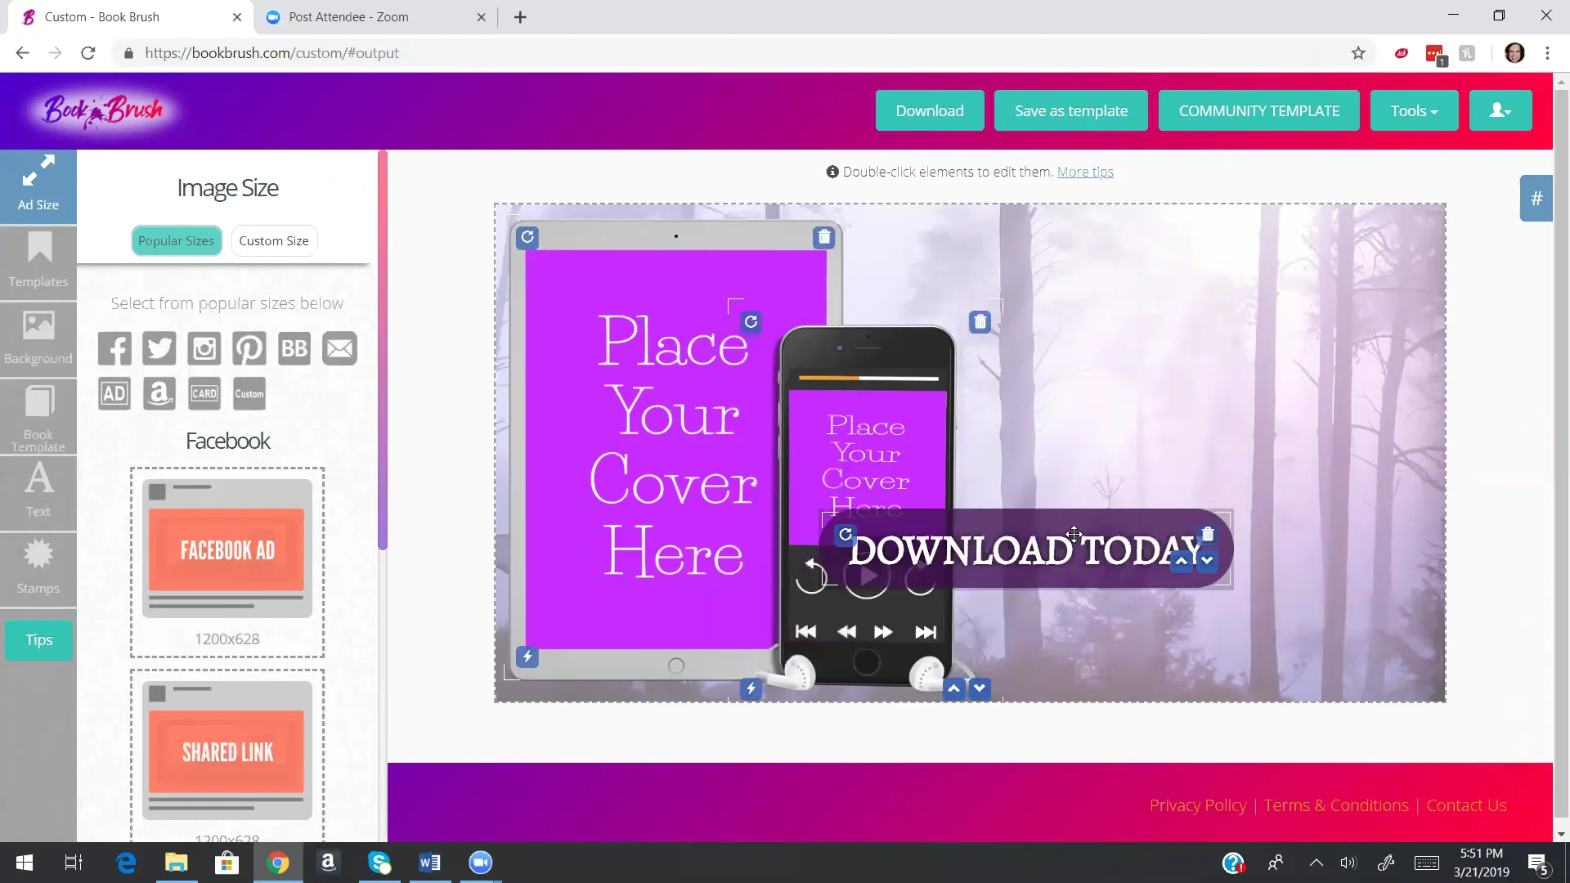Image resolution: width=1570 pixels, height=883 pixels.
Task: Click the Tips panel icon
Action: tap(38, 639)
